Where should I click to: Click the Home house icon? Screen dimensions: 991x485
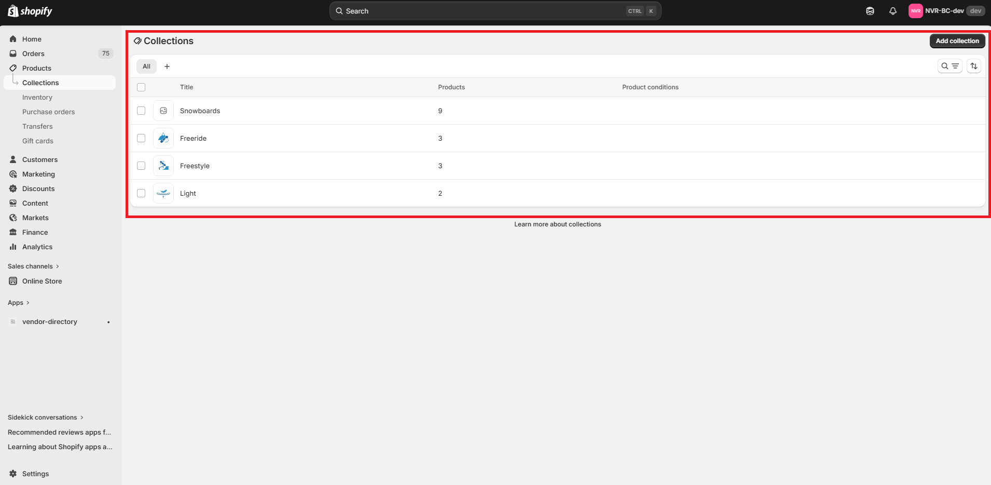pos(13,39)
